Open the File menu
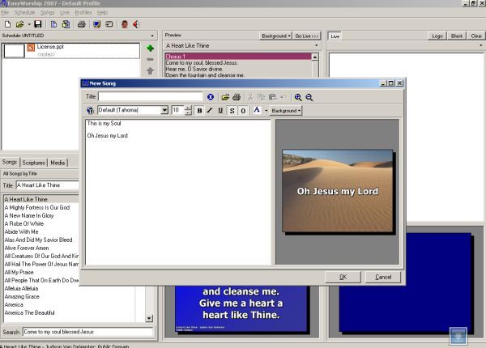486x348 pixels. (x=5, y=12)
